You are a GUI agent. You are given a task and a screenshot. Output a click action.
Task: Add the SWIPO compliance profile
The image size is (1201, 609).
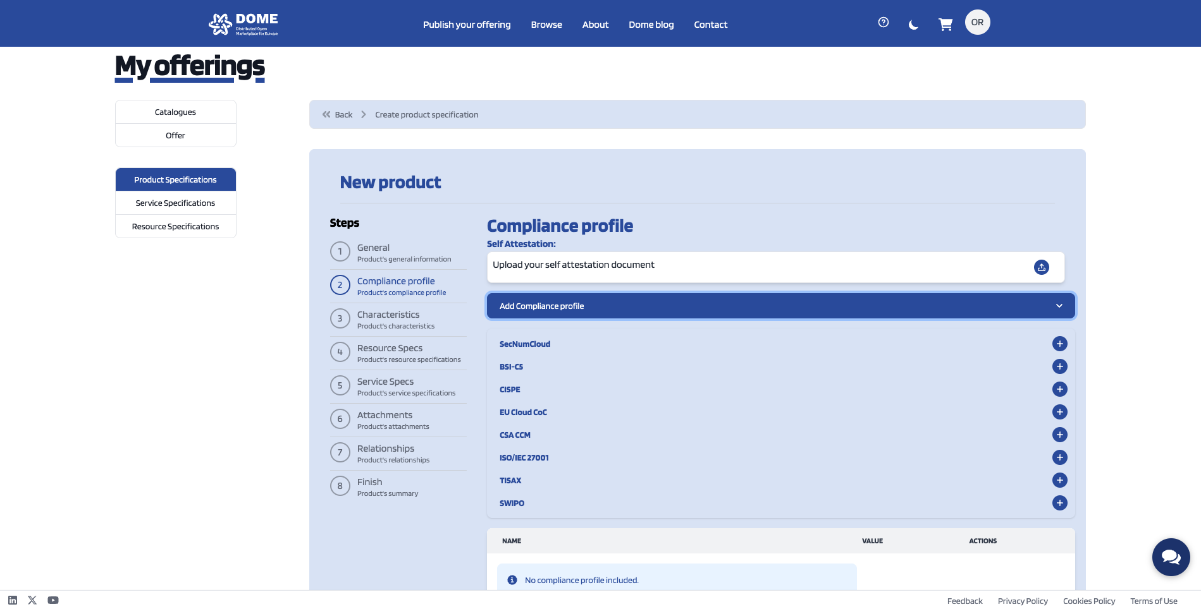[1059, 503]
